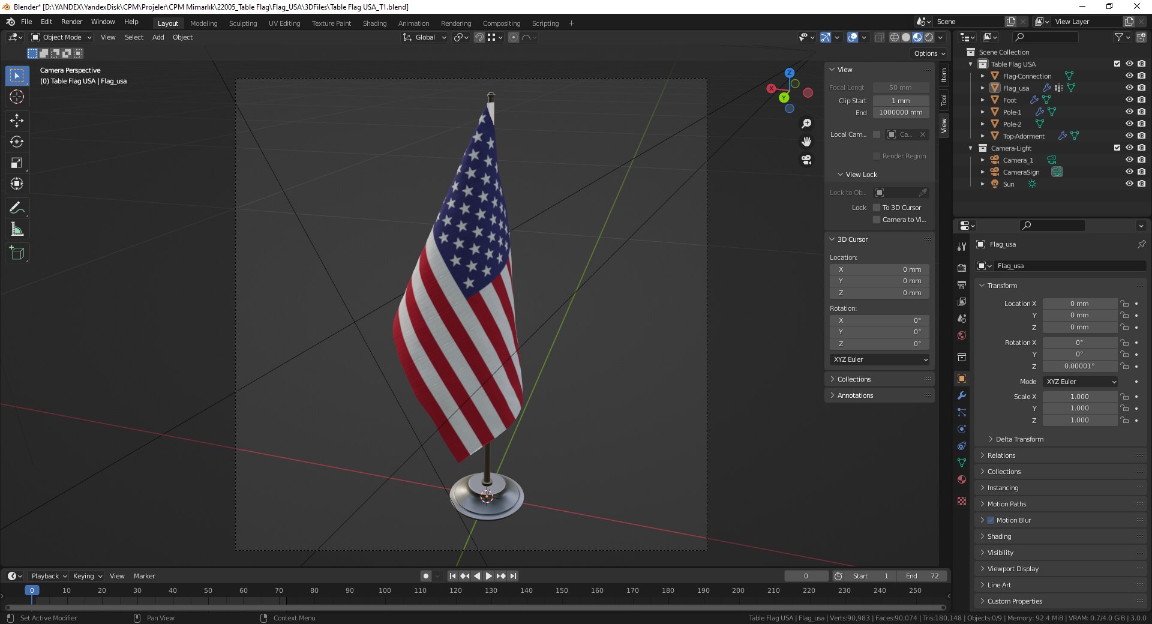Click the viewport zoom magnifier icon
1152x624 pixels.
(x=806, y=124)
